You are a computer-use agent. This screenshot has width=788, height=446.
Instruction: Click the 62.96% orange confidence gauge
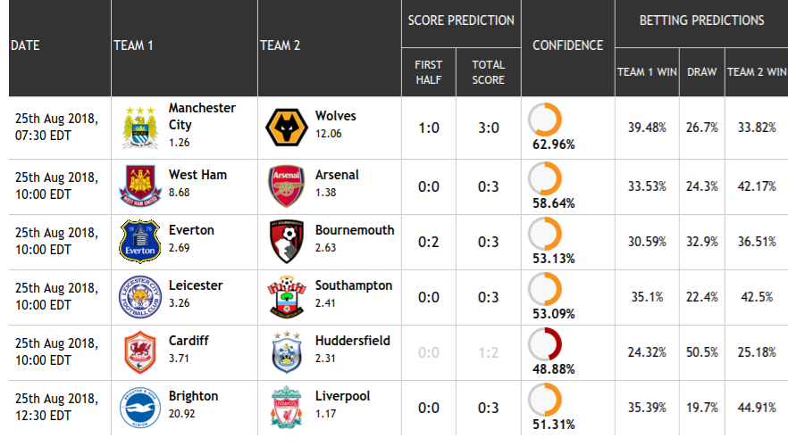click(545, 120)
